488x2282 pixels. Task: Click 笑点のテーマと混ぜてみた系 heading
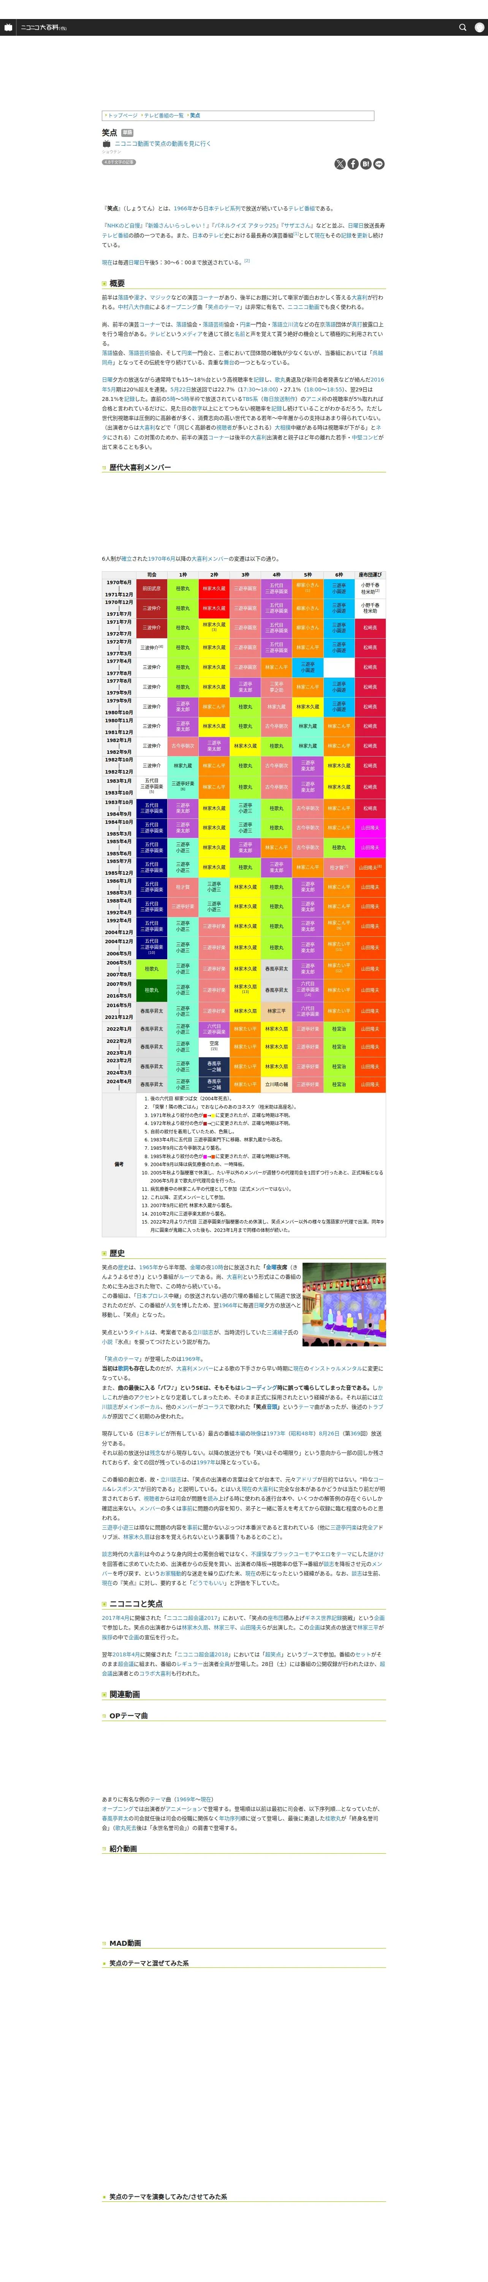[149, 1963]
